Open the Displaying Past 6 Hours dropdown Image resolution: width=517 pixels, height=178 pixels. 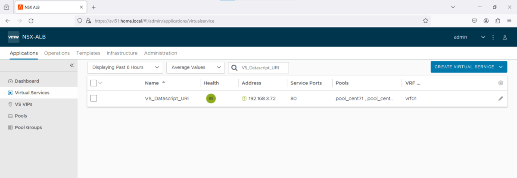coord(125,67)
